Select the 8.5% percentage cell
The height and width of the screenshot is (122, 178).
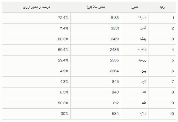(x=36, y=93)
